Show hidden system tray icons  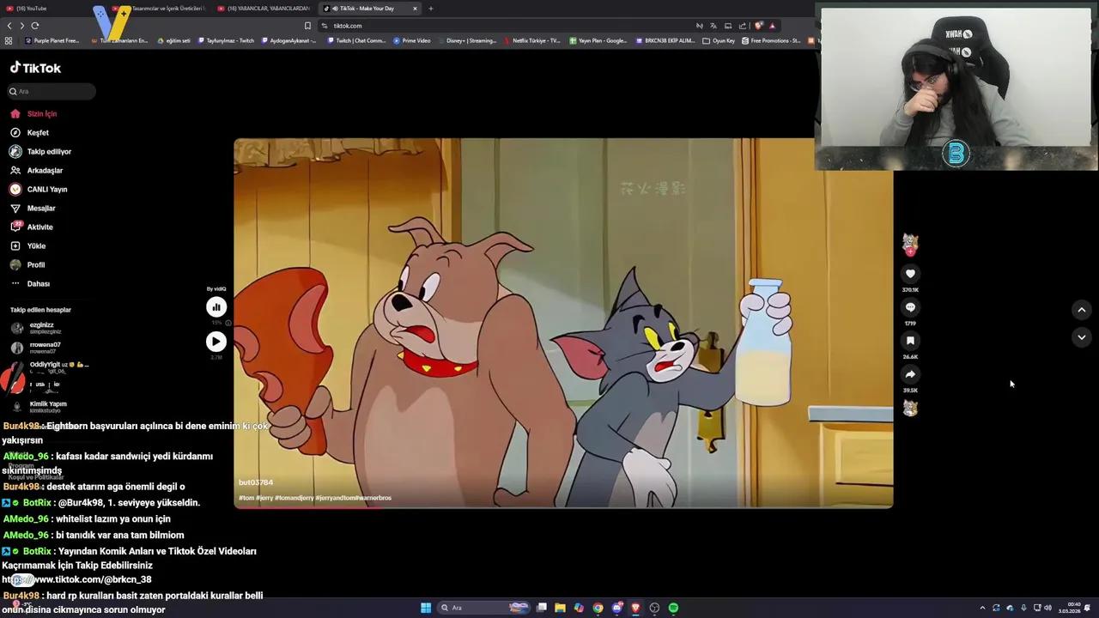[982, 608]
